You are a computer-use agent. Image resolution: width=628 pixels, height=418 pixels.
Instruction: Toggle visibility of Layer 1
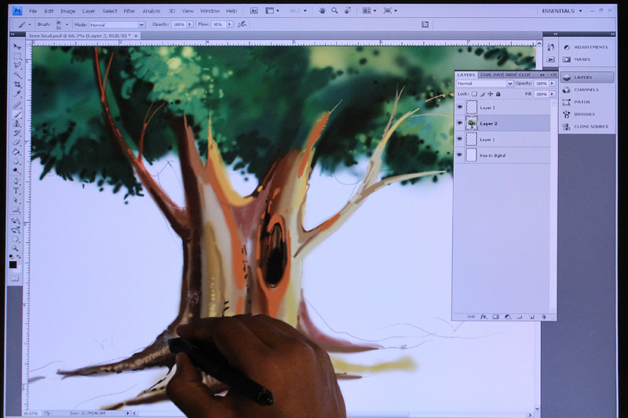click(x=459, y=139)
